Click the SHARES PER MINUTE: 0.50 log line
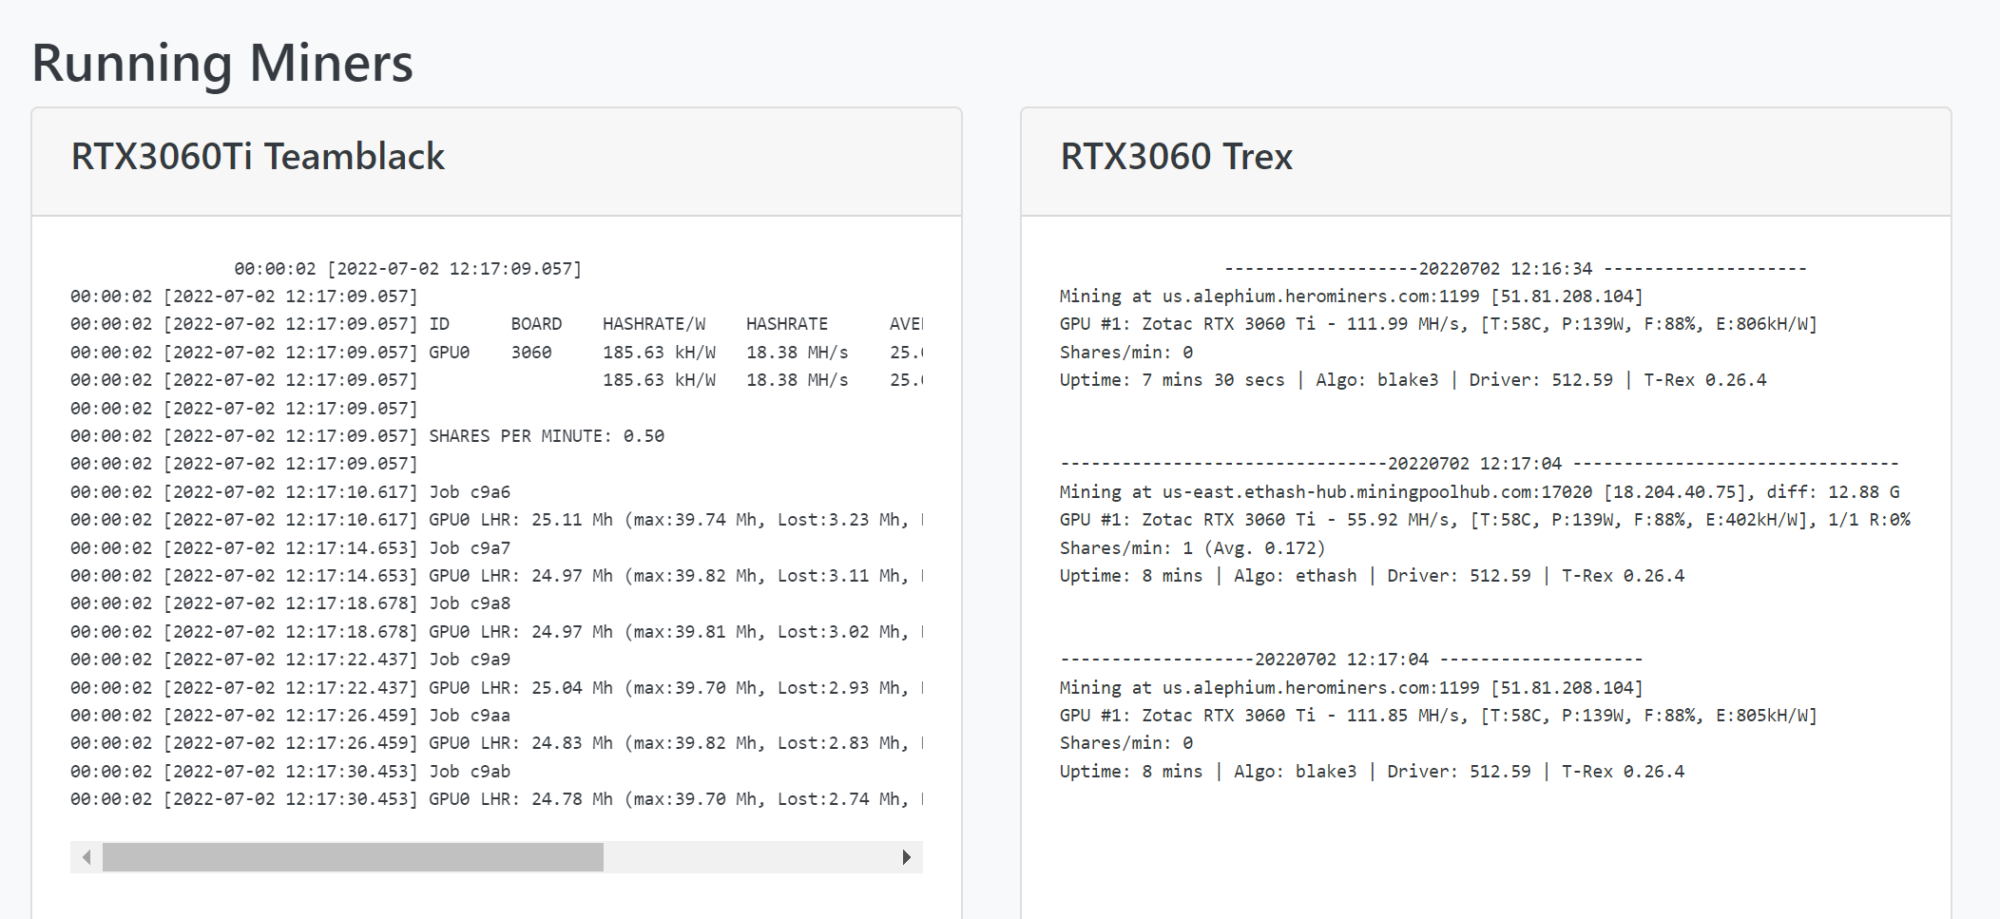This screenshot has width=2000, height=919. 547,435
